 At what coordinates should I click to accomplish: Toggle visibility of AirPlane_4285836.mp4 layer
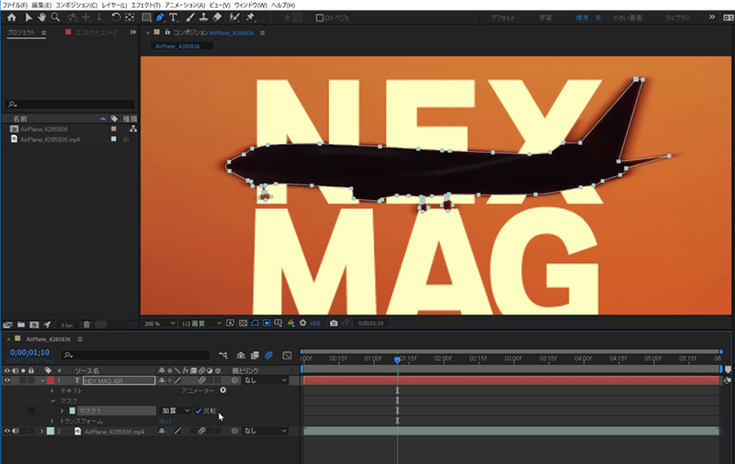click(7, 431)
